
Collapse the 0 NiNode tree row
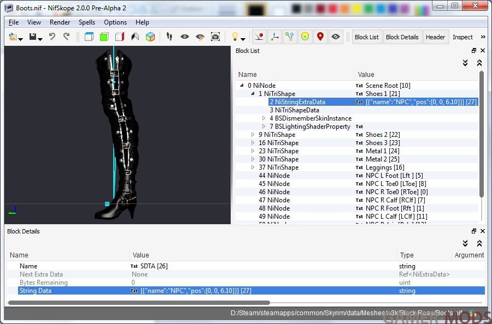pyautogui.click(x=242, y=86)
